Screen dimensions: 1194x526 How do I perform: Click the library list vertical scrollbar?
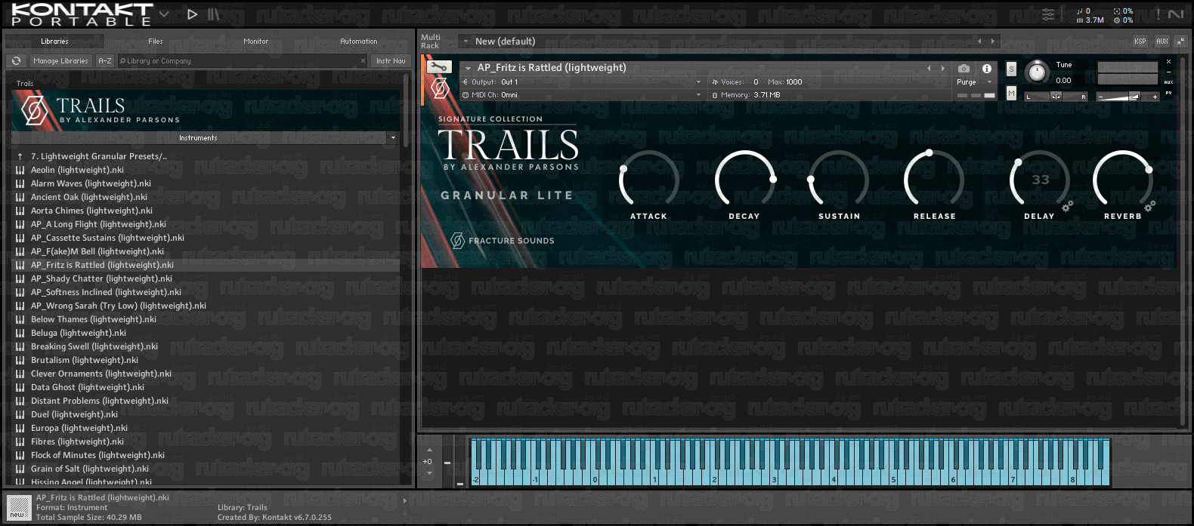pyautogui.click(x=407, y=109)
